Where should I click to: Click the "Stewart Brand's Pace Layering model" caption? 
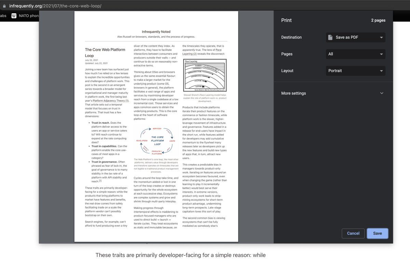(205, 98)
